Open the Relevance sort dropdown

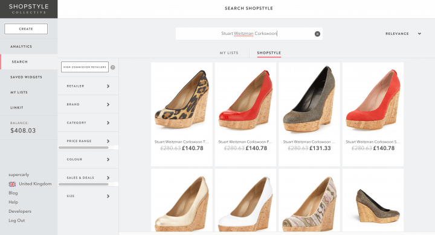[403, 34]
